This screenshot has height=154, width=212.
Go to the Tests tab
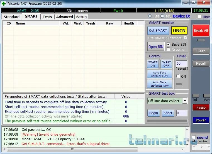click(x=47, y=17)
